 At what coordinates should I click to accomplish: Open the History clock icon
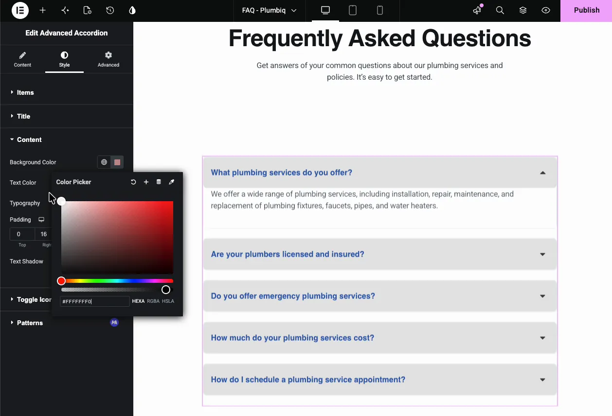pos(110,10)
